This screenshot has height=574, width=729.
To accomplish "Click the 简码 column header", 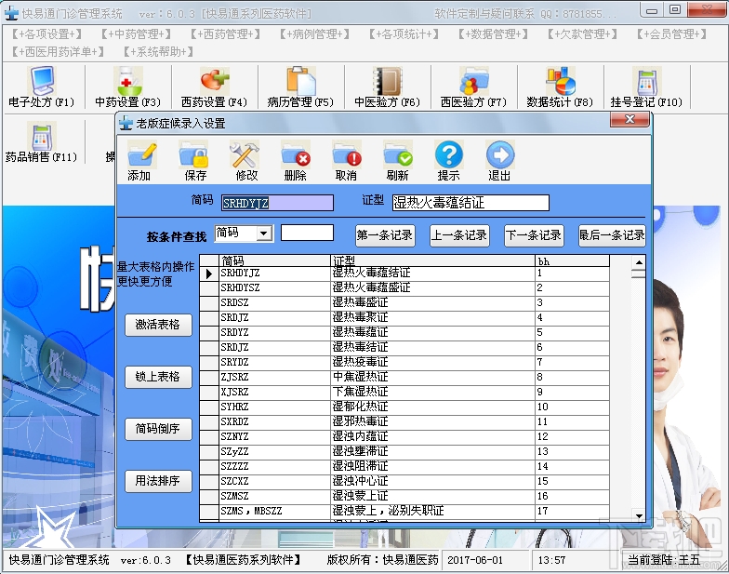I will click(x=274, y=260).
